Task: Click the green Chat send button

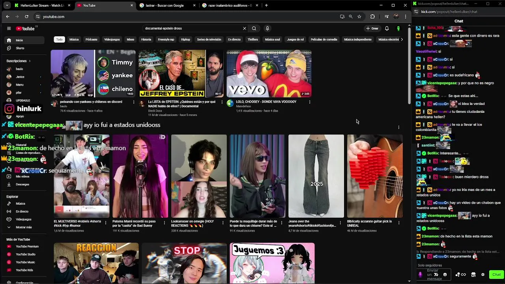Action: [496, 275]
